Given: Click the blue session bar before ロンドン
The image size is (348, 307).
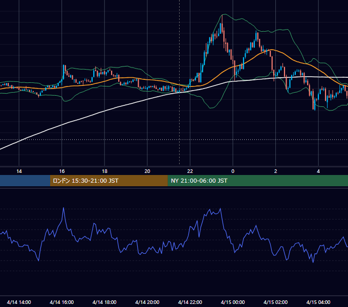Looking at the screenshot, I should tap(25, 181).
